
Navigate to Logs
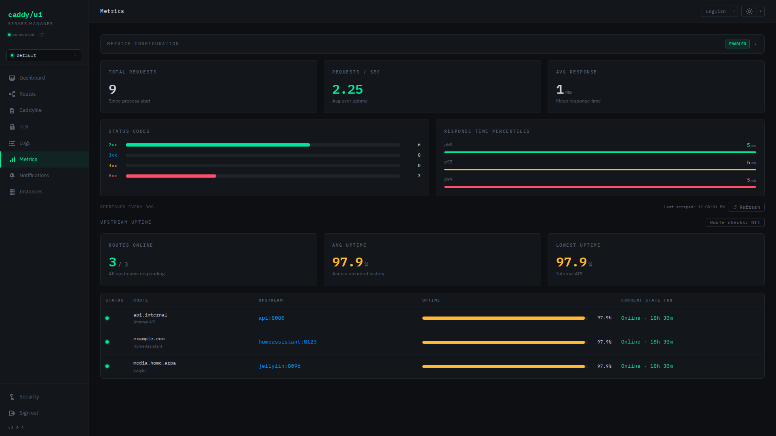[x=44, y=143]
